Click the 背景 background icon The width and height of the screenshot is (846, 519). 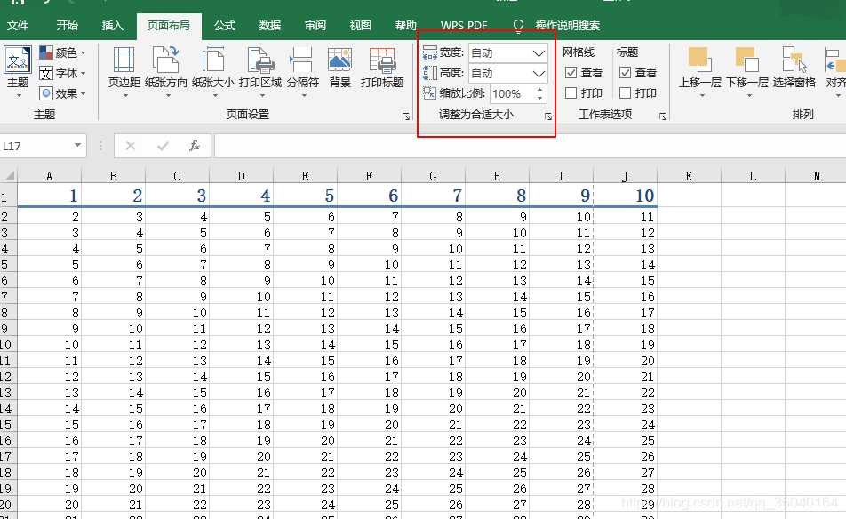point(339,60)
